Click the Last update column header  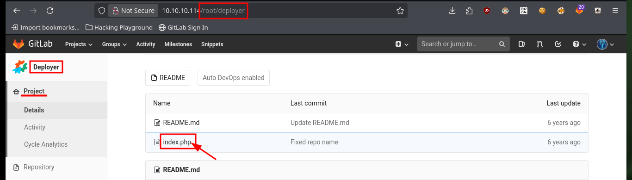coord(564,103)
